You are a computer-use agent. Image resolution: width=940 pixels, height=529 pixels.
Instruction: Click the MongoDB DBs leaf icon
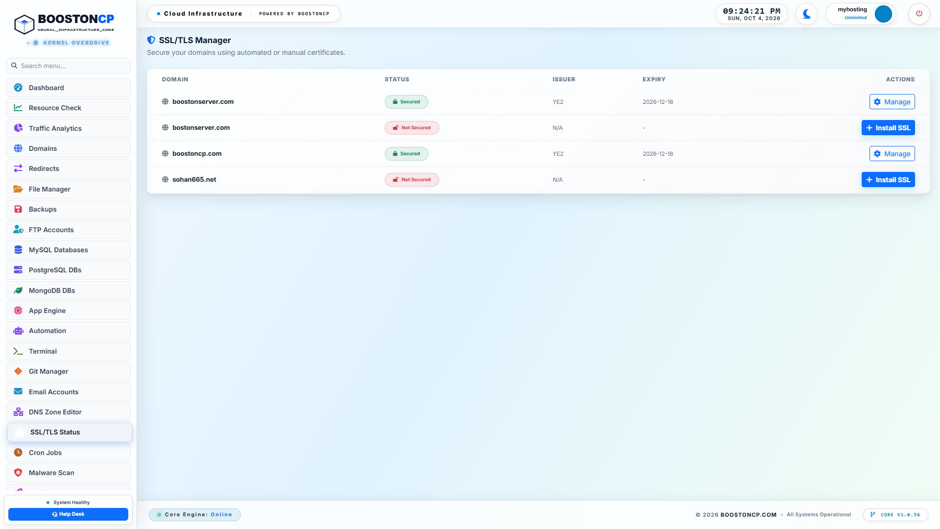coord(18,290)
